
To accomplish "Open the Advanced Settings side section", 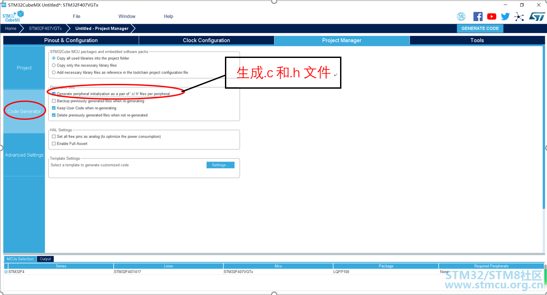I will 24,155.
